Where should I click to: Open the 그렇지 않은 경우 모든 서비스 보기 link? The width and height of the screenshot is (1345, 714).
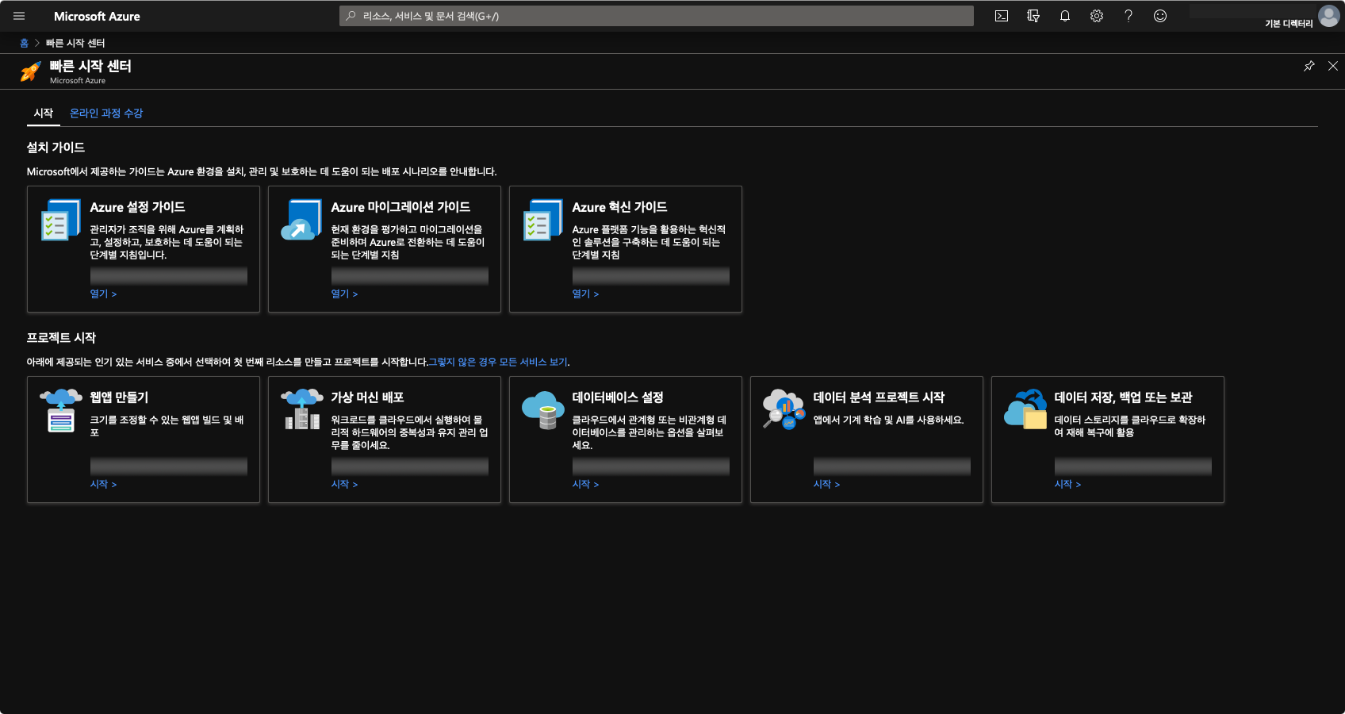[498, 362]
